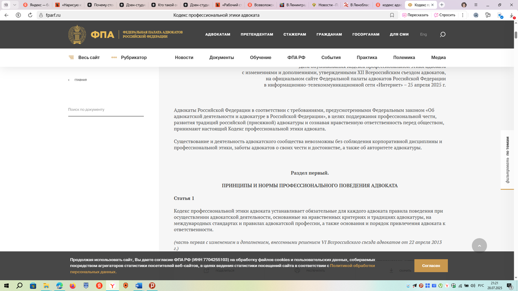Image resolution: width=518 pixels, height=291 pixels.
Task: Click the FPA emblem logo in the header
Action: pos(77,35)
